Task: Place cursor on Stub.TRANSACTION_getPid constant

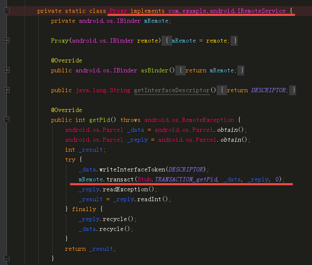Action: click(x=178, y=179)
